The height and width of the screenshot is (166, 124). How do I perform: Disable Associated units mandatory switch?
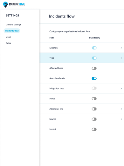click(x=94, y=78)
